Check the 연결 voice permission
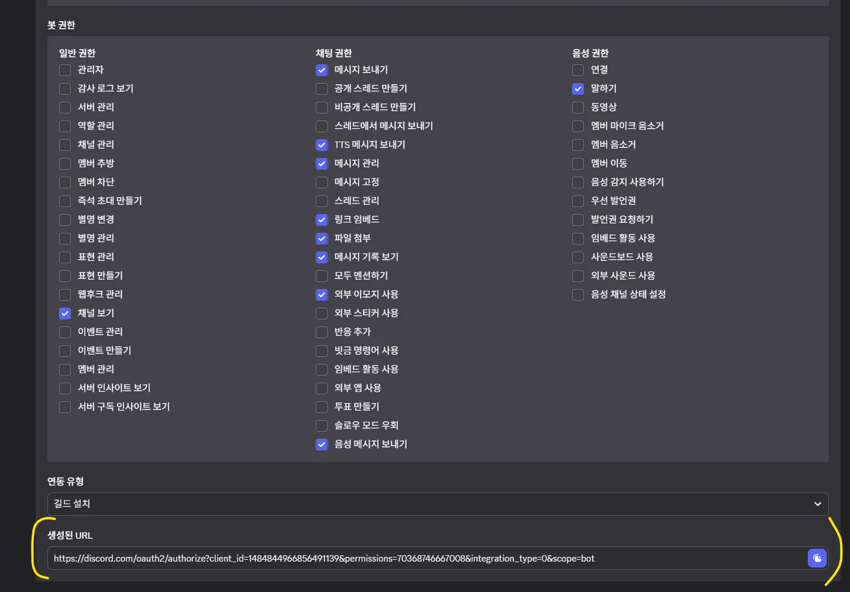Screen dimensions: 850x592 click(578, 70)
